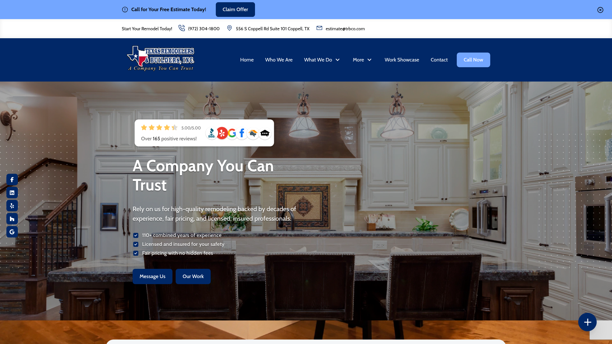612x344 pixels.
Task: Click the combined years experience checkbox
Action: (136, 235)
